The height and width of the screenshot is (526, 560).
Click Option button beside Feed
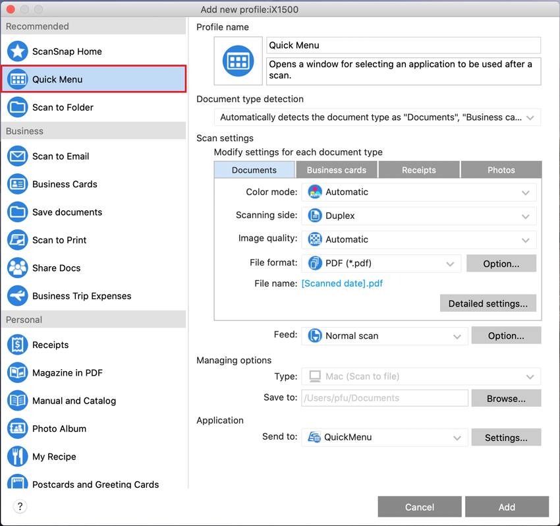pyautogui.click(x=506, y=336)
